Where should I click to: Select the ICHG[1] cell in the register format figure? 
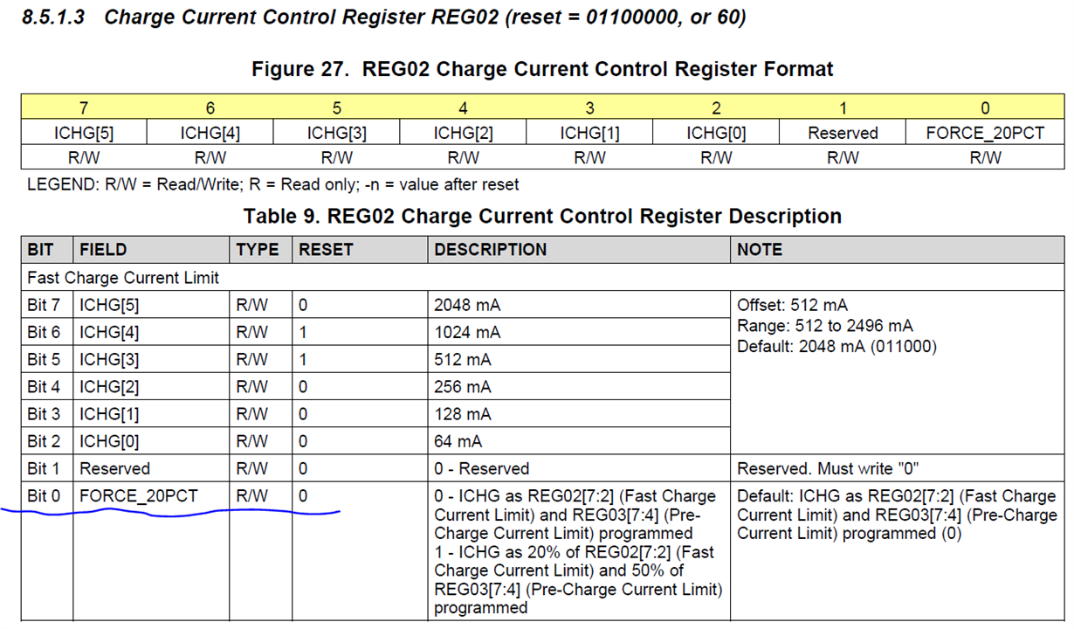pos(589,133)
